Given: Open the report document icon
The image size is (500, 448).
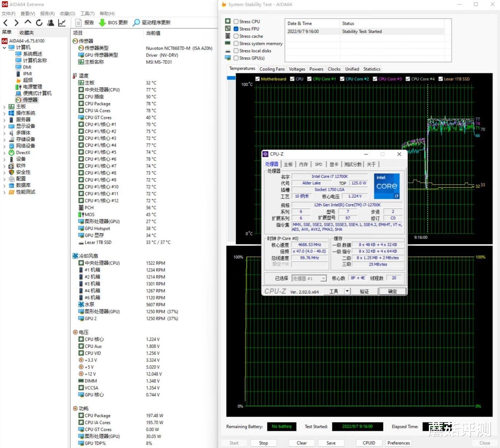Looking at the screenshot, I should click(78, 23).
